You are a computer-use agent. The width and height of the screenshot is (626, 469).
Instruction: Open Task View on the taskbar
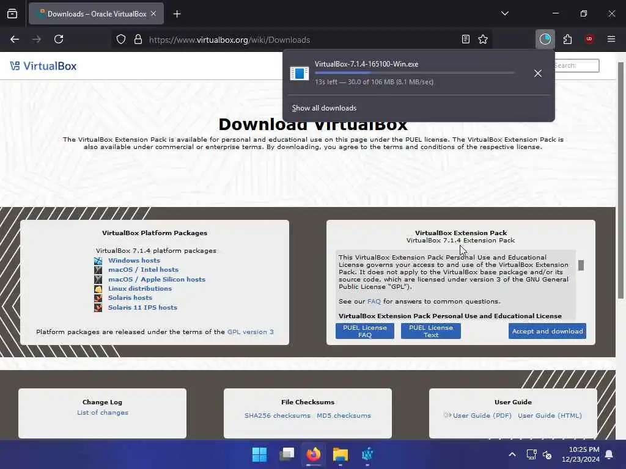pos(287,454)
